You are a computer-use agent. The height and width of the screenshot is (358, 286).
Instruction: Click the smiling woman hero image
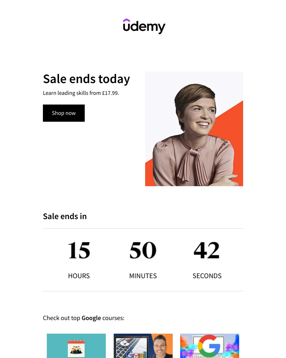click(x=194, y=129)
